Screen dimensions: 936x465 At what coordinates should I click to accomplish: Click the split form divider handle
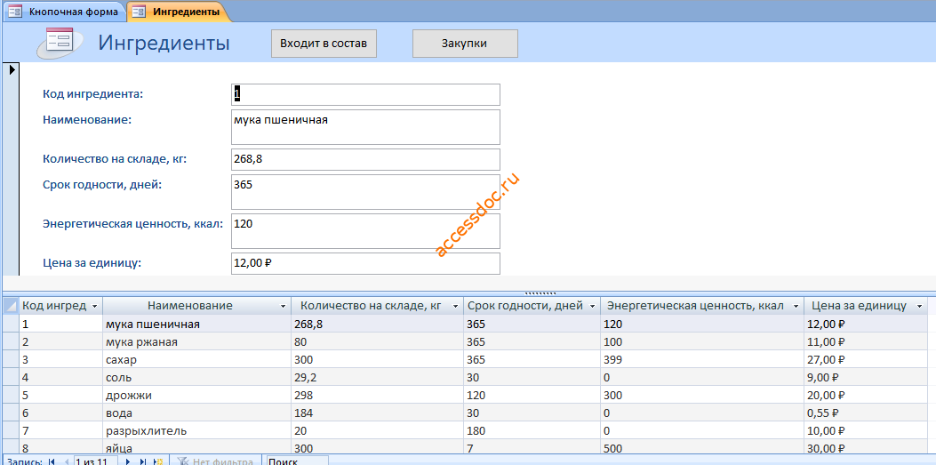(x=540, y=293)
